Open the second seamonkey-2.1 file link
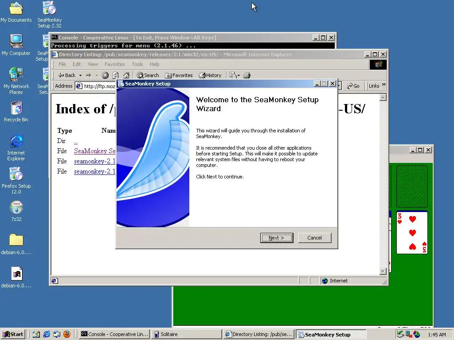The image size is (454, 340). (x=95, y=171)
